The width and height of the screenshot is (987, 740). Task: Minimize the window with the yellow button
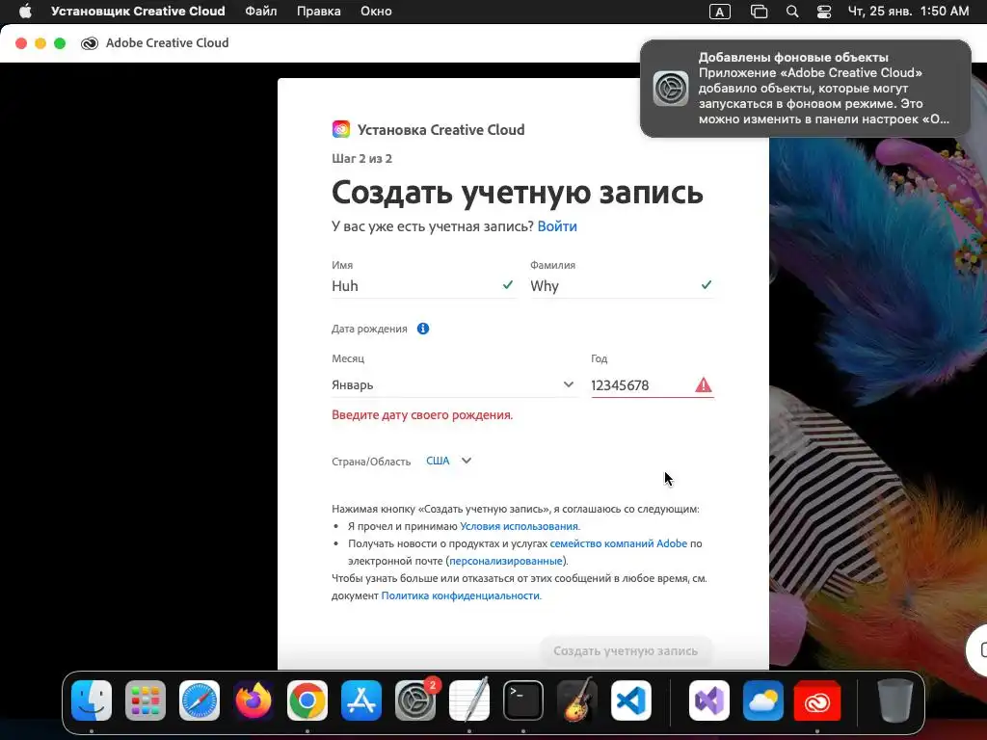[40, 42]
